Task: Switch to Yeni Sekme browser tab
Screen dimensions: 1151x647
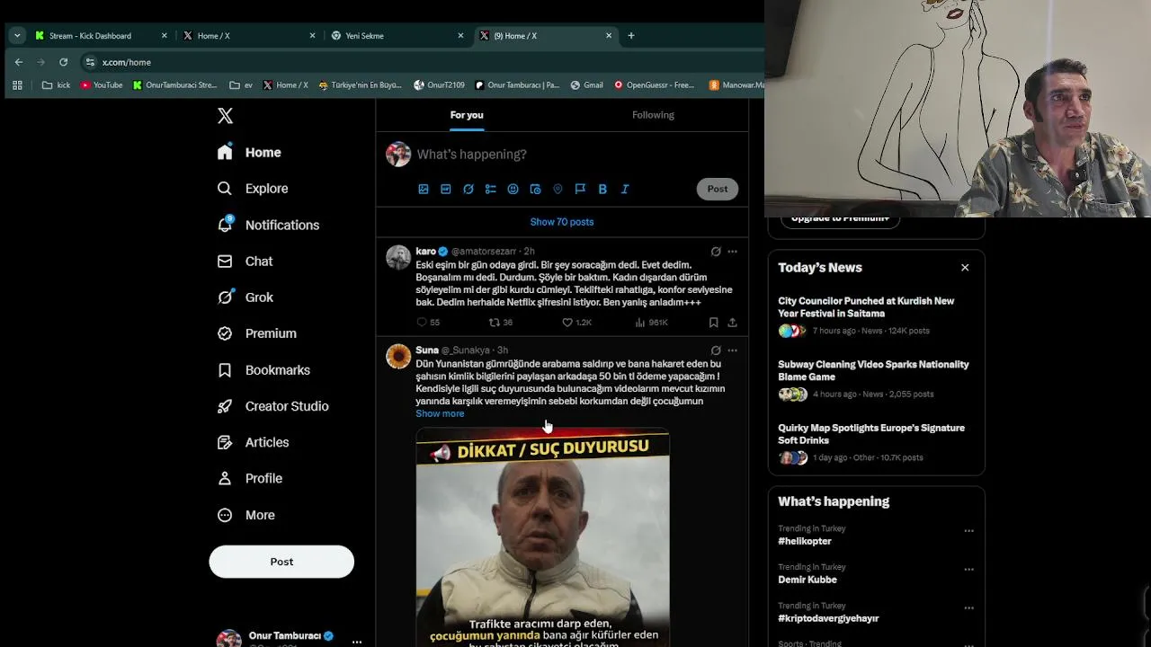Action: click(397, 36)
